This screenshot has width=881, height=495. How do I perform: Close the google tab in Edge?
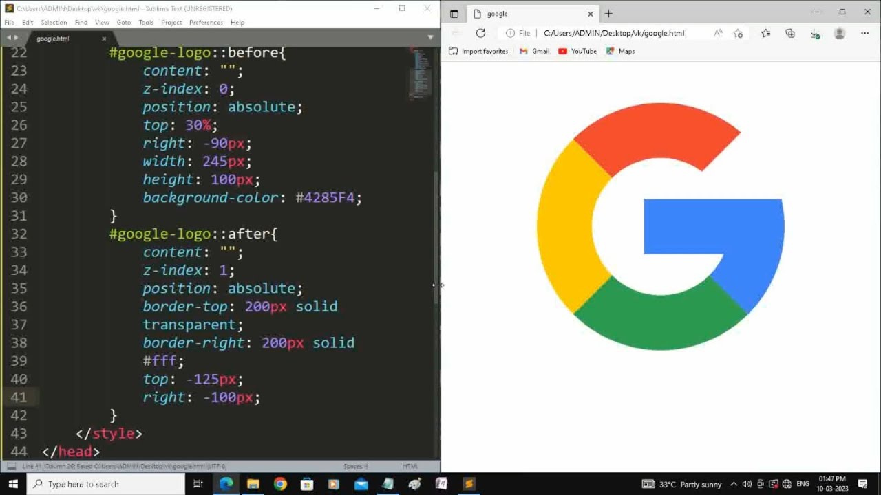(x=590, y=14)
